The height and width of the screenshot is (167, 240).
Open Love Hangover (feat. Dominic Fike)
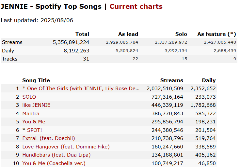(66, 147)
